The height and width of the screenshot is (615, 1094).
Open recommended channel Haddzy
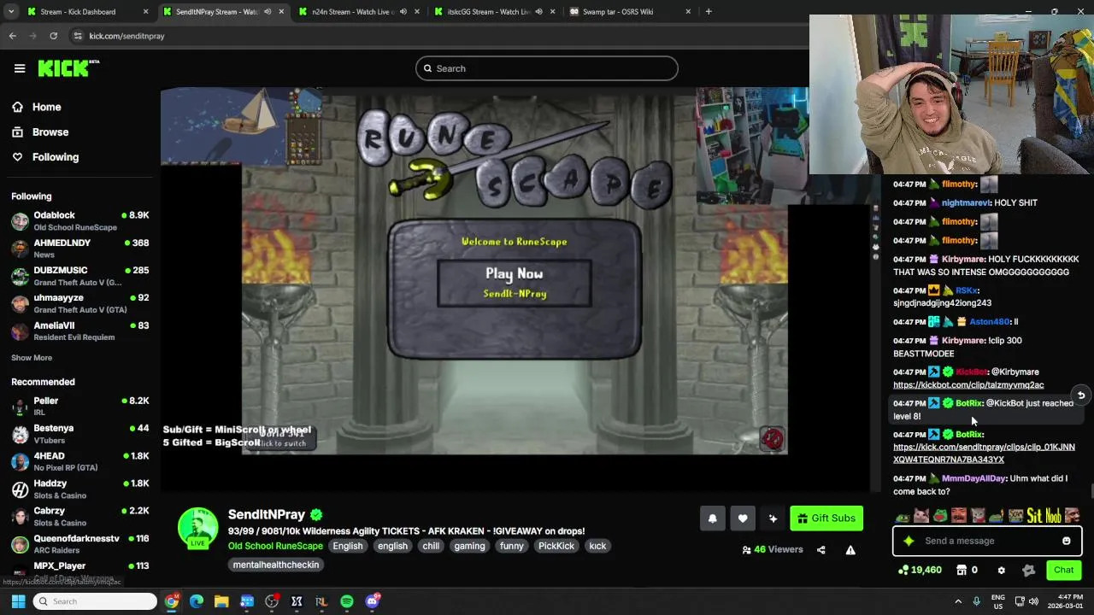[79, 489]
